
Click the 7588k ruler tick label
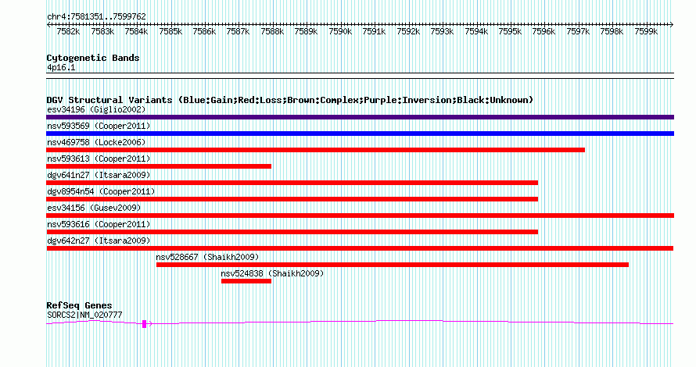272,31
